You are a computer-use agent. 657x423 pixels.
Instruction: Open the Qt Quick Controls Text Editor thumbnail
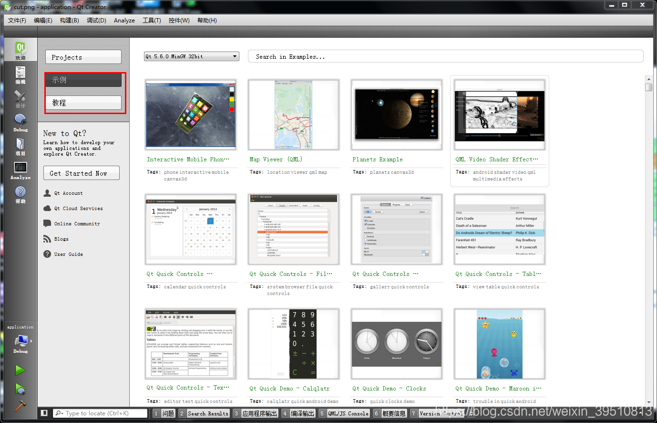[191, 344]
